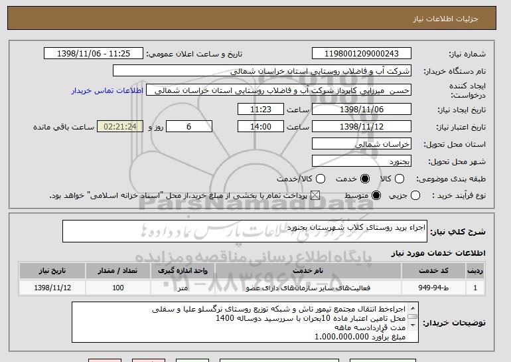Click the توضیحات خریدار label
The image size is (511, 362).
click(454, 323)
